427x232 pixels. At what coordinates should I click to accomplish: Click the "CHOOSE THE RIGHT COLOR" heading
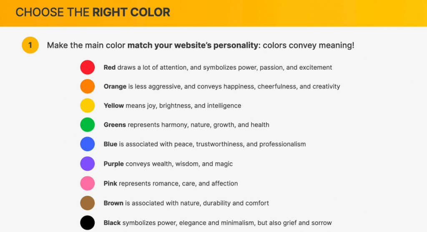coord(93,12)
